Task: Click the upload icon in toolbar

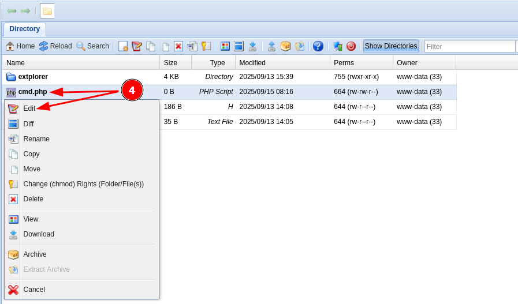Action: coord(271,46)
